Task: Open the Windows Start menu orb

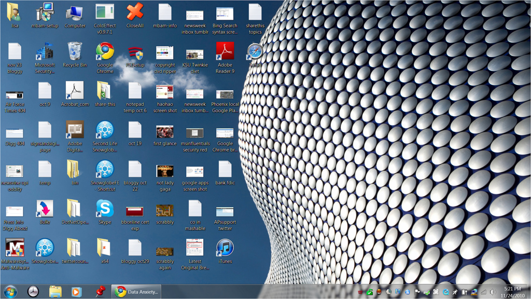Action: 10,292
